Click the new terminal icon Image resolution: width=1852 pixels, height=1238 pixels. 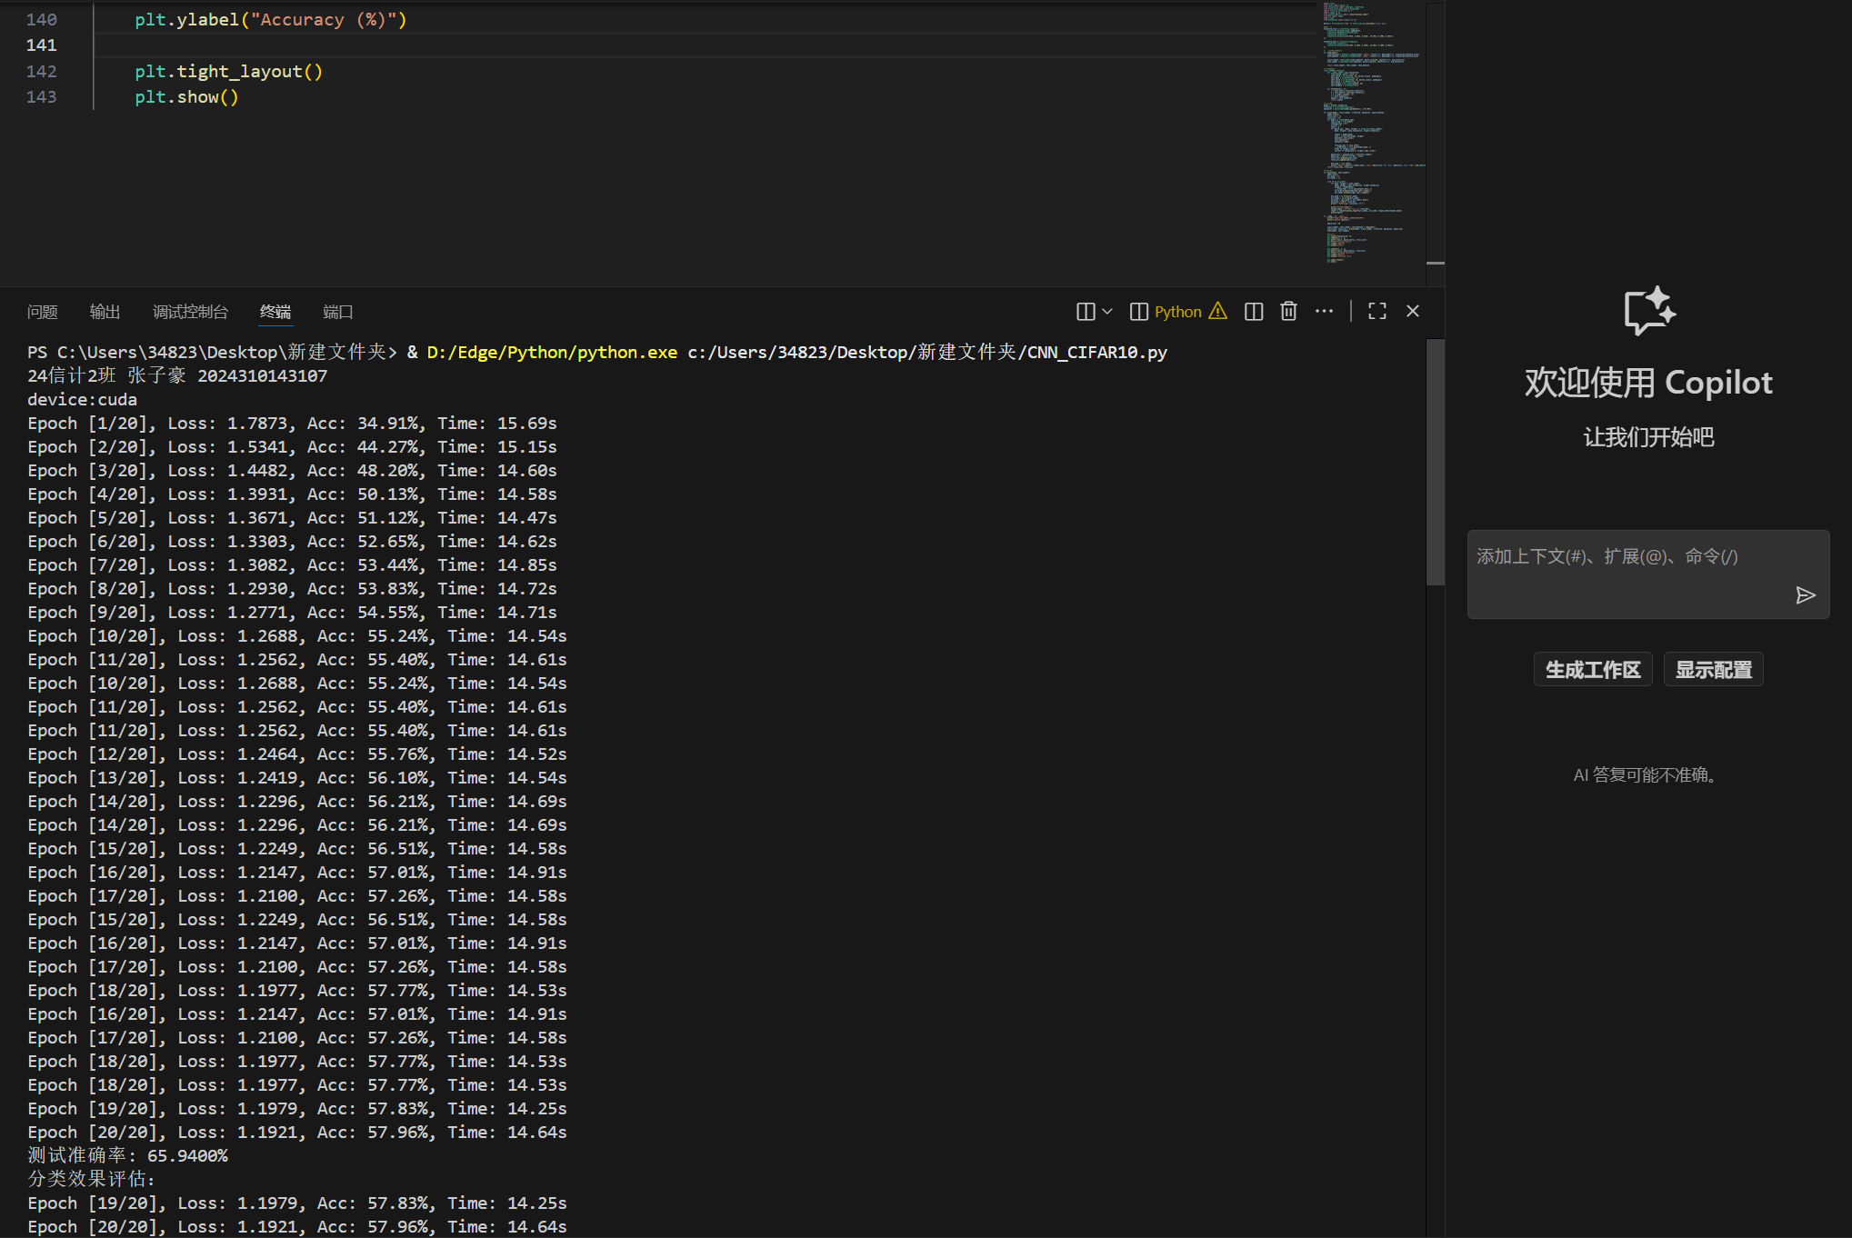tap(1086, 312)
